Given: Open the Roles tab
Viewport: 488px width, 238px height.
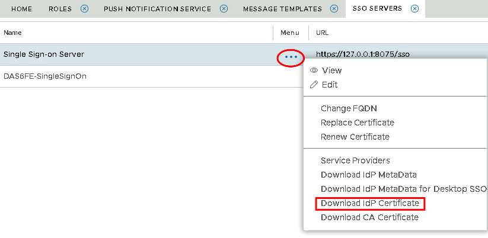Looking at the screenshot, I should [60, 9].
